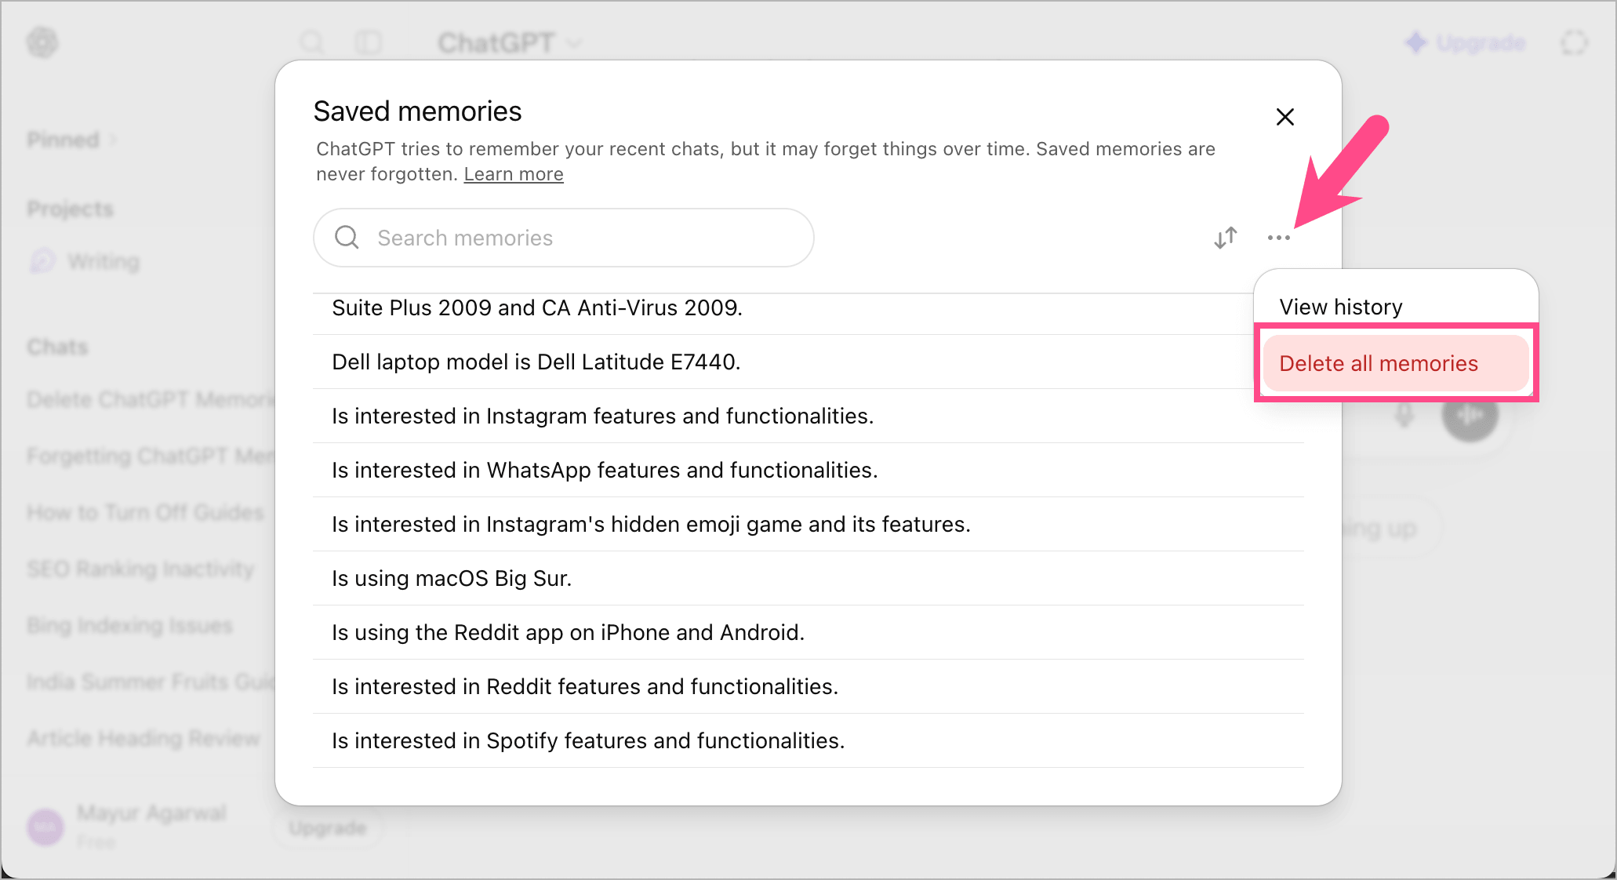Open the India Summer Fruits Guide chat

coord(151,682)
